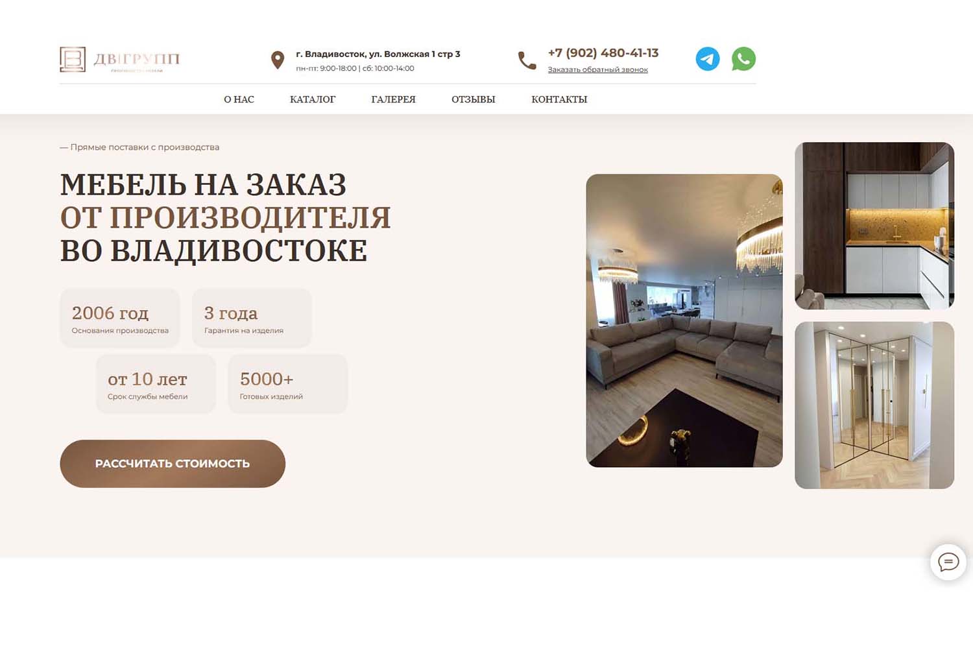
Task: Open the Telegram messenger icon
Action: click(x=708, y=59)
